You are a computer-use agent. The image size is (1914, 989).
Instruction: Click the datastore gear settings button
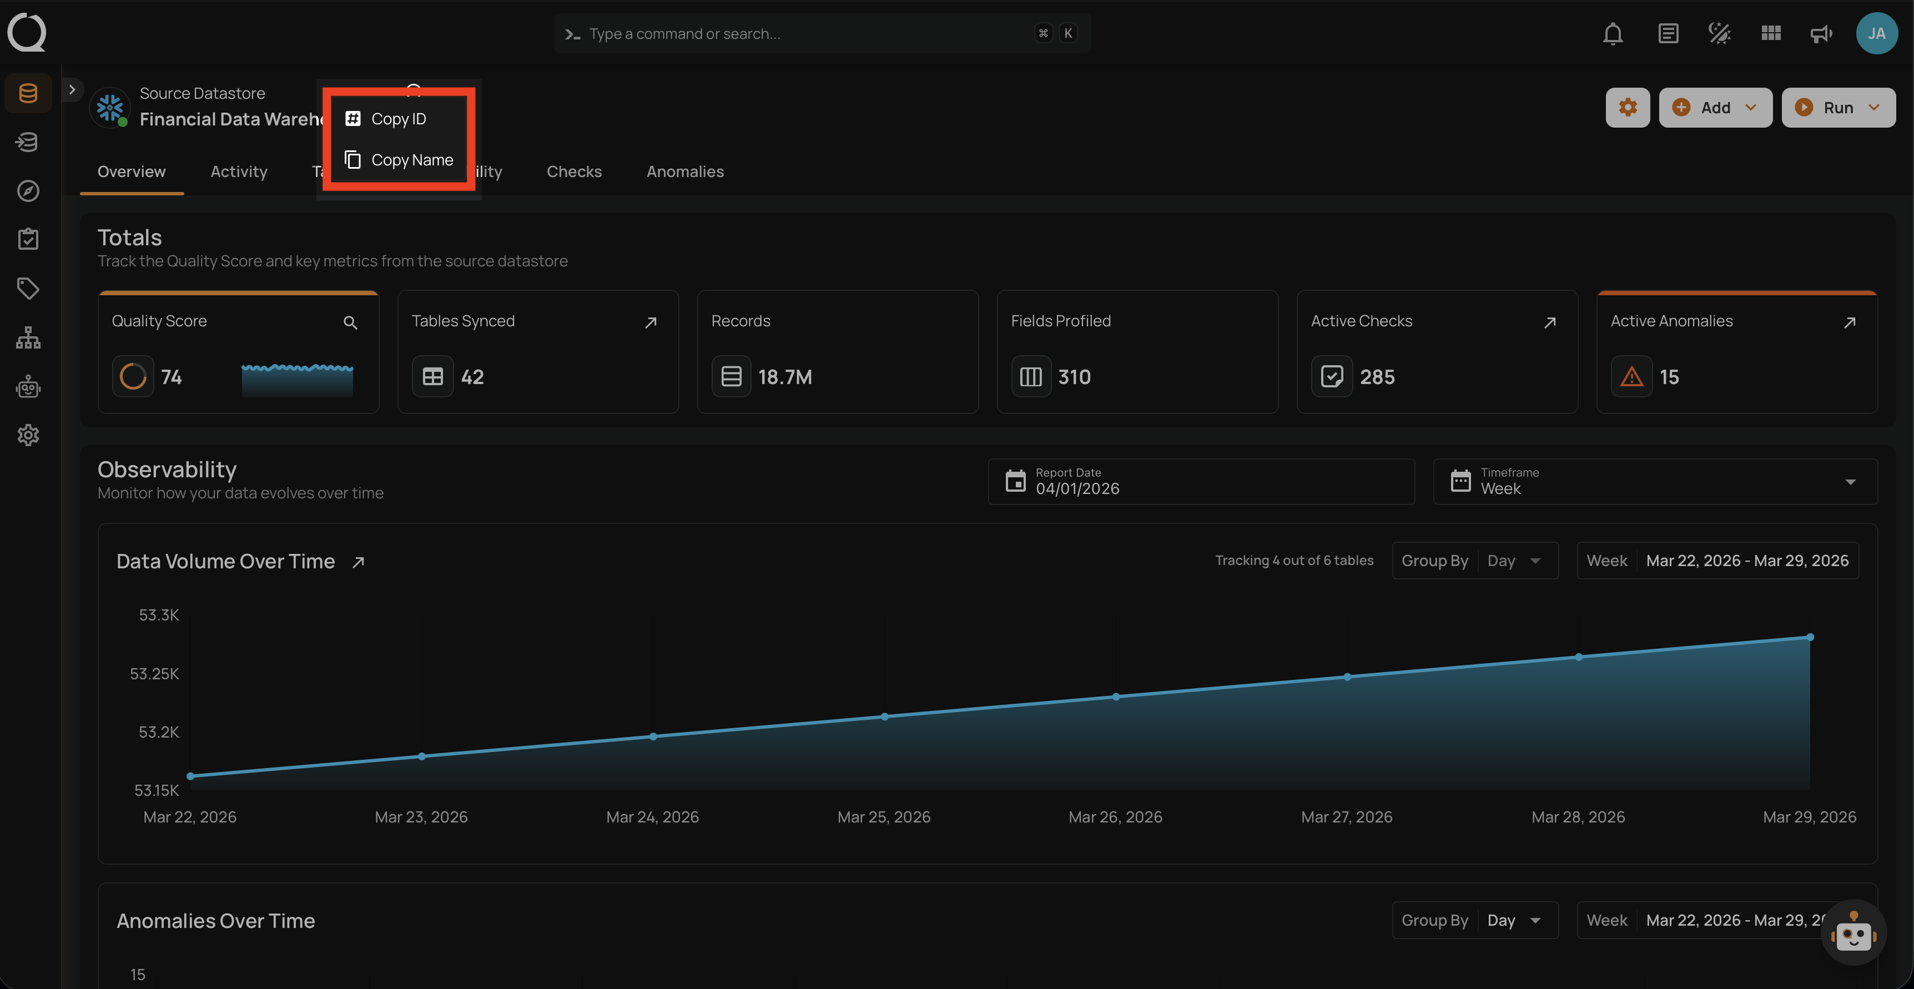tap(1627, 108)
